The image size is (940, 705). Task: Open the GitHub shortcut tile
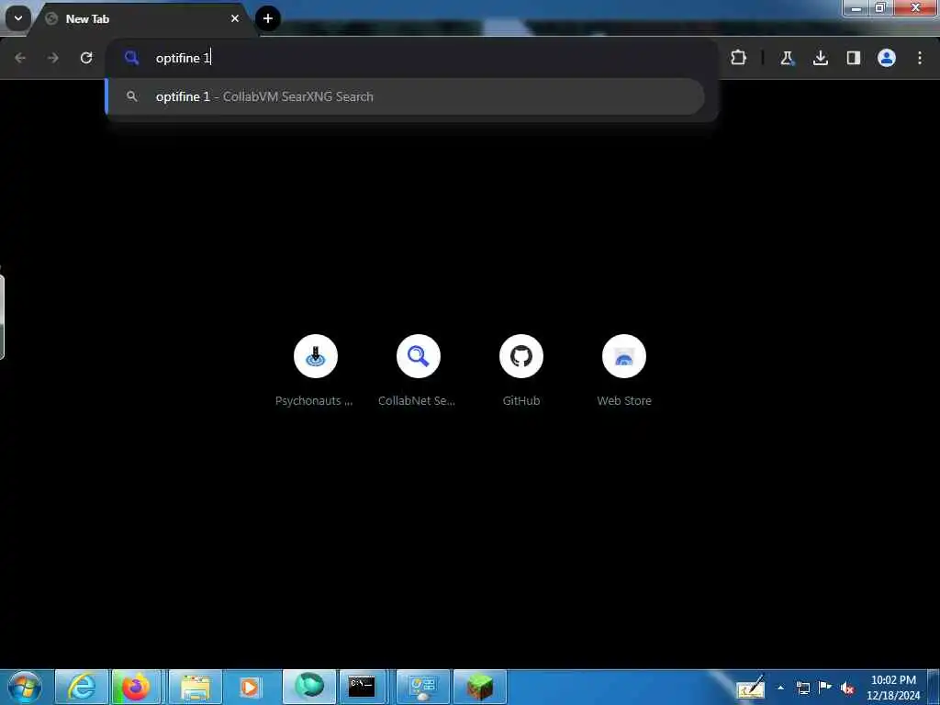[521, 371]
